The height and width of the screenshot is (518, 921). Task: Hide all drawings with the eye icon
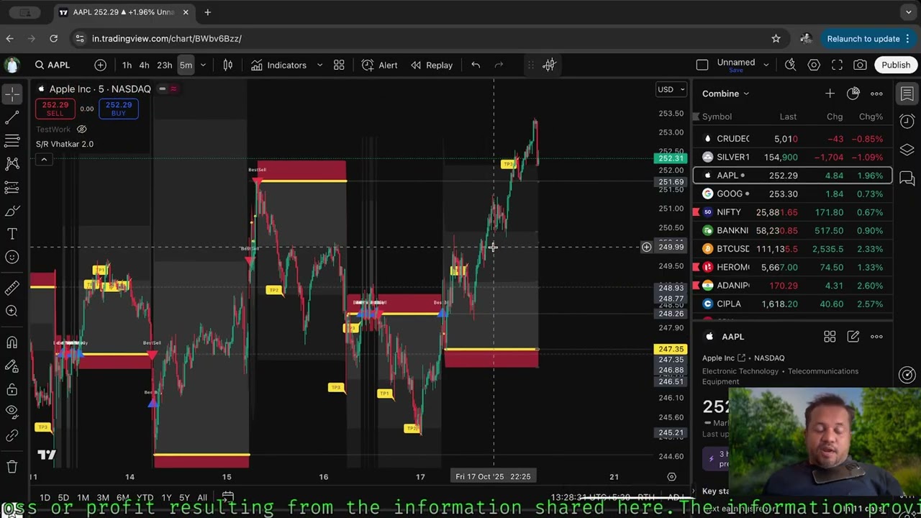pyautogui.click(x=12, y=411)
